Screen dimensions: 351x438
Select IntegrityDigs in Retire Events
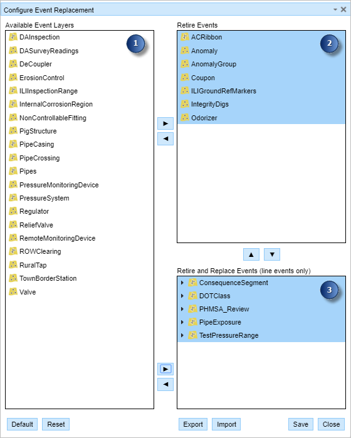click(x=261, y=104)
